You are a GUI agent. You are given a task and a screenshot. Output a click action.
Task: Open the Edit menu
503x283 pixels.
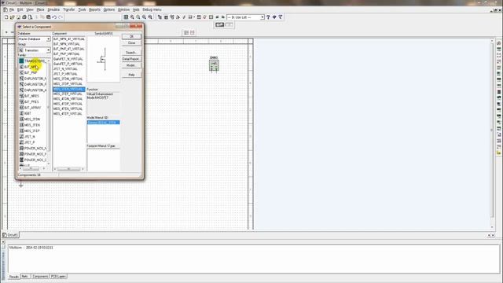point(20,10)
